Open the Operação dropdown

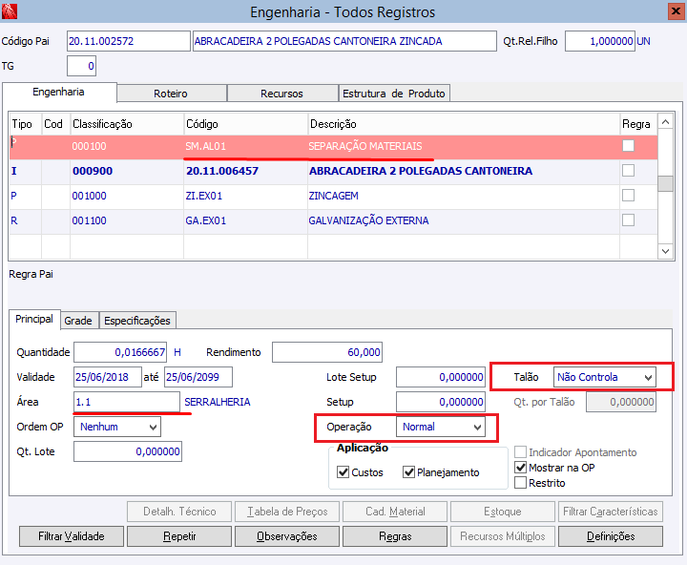point(441,427)
